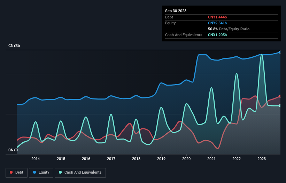The width and height of the screenshot is (286, 183).
Task: Click the 2015 x-axis label
Action: click(x=61, y=159)
